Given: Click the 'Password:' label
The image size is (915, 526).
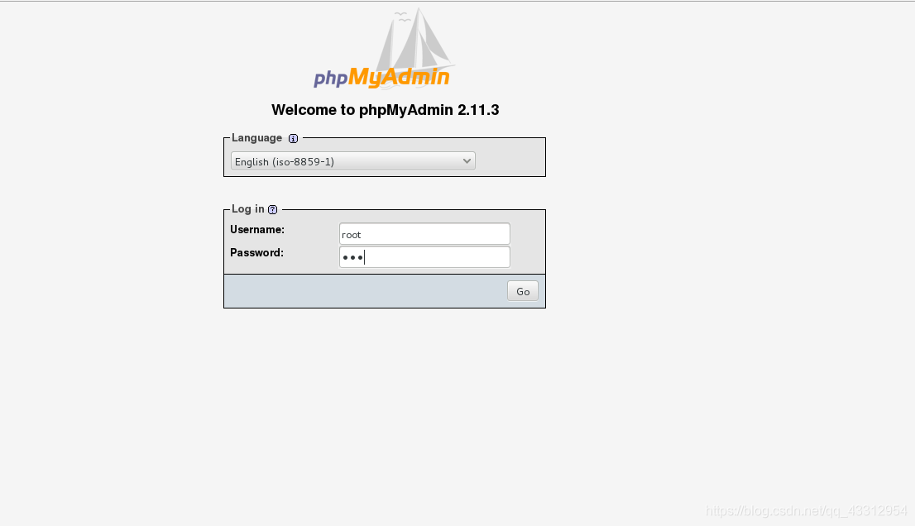Looking at the screenshot, I should pos(256,253).
